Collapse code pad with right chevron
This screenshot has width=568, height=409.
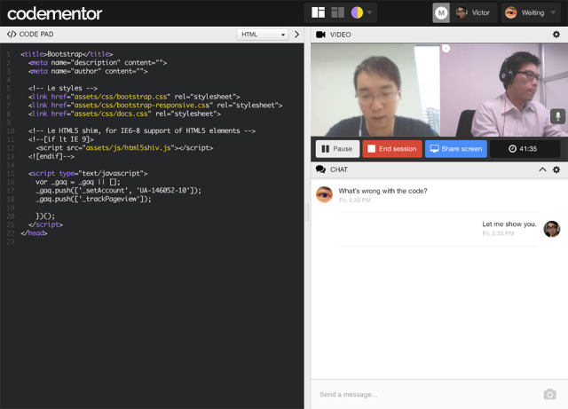tap(296, 35)
